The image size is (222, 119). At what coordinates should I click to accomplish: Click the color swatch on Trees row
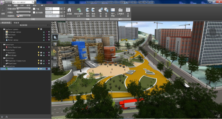coord(47,69)
